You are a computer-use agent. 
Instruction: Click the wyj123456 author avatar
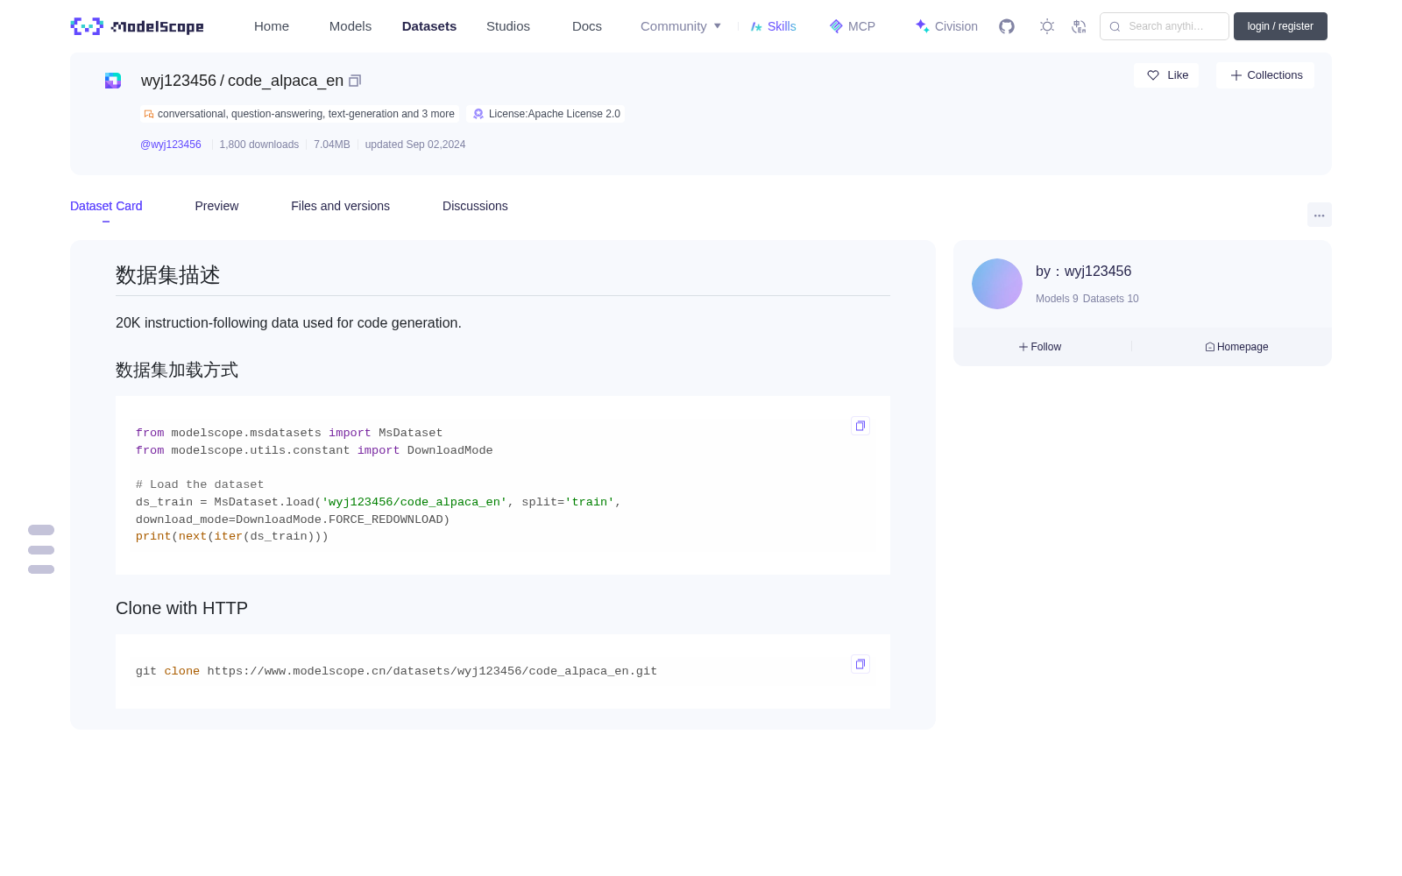coord(997,284)
